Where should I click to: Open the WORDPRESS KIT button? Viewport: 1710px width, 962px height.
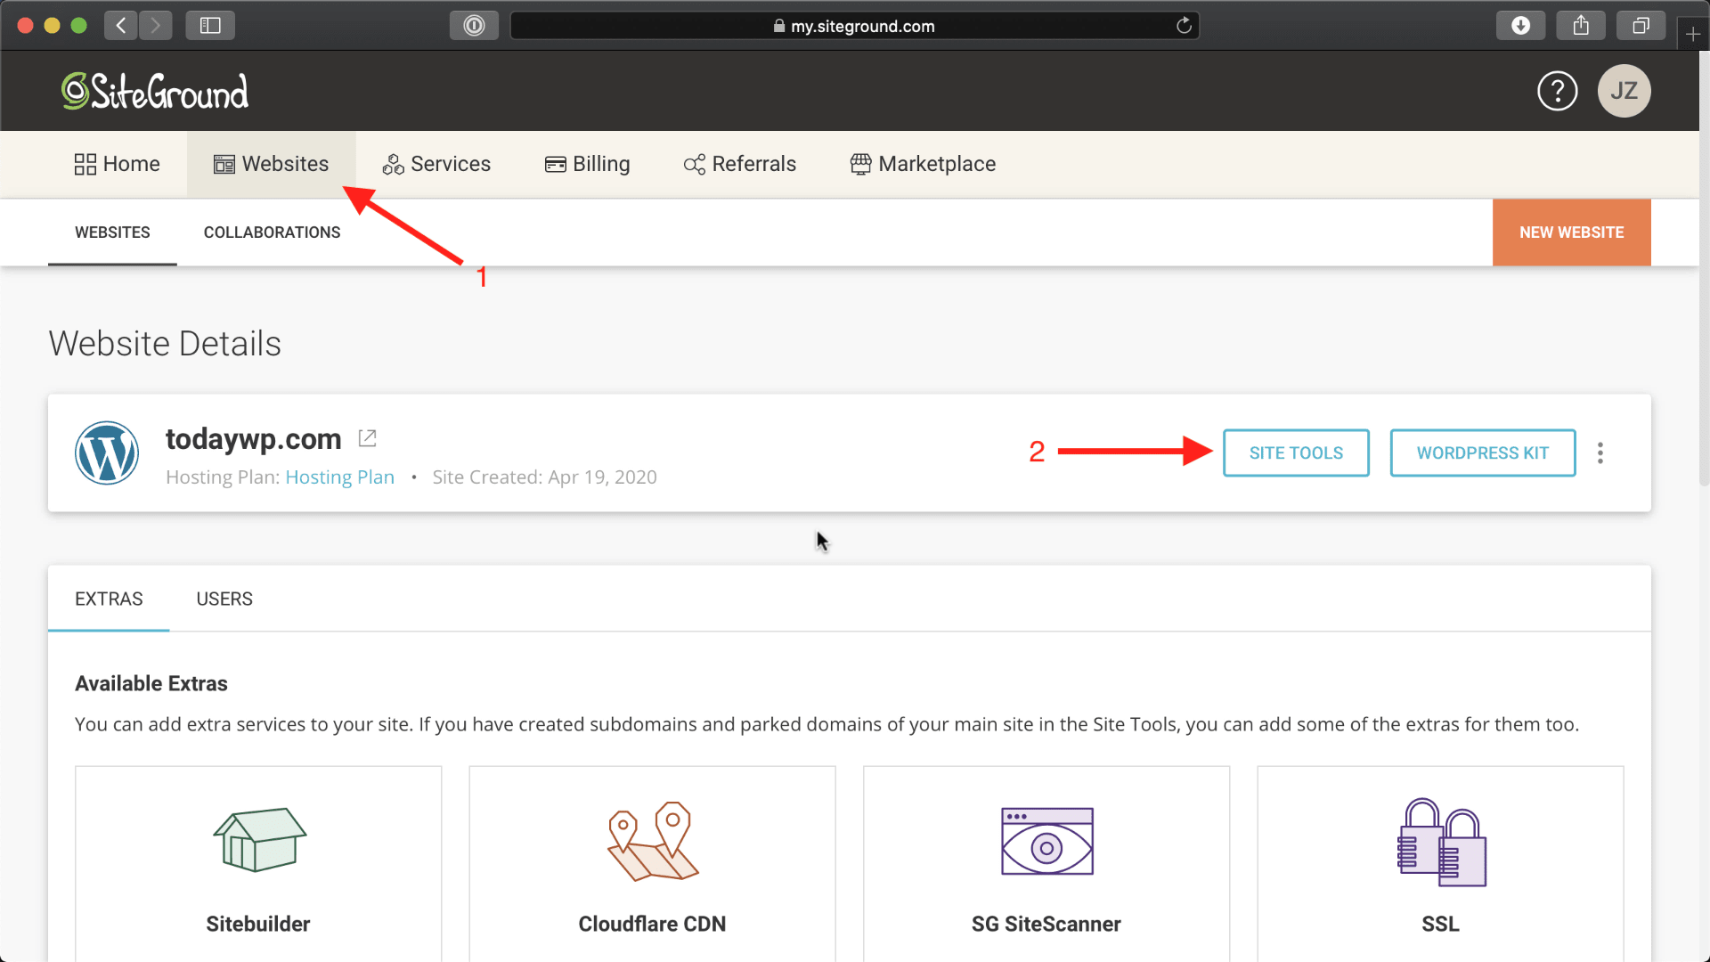tap(1482, 452)
